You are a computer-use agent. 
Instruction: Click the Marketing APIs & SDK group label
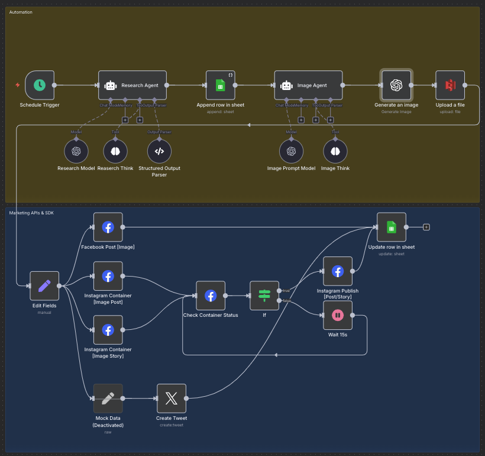pyautogui.click(x=31, y=213)
